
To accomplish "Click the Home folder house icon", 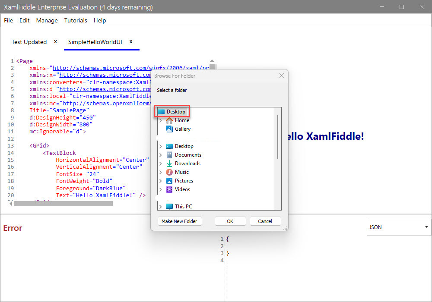I will point(169,120).
